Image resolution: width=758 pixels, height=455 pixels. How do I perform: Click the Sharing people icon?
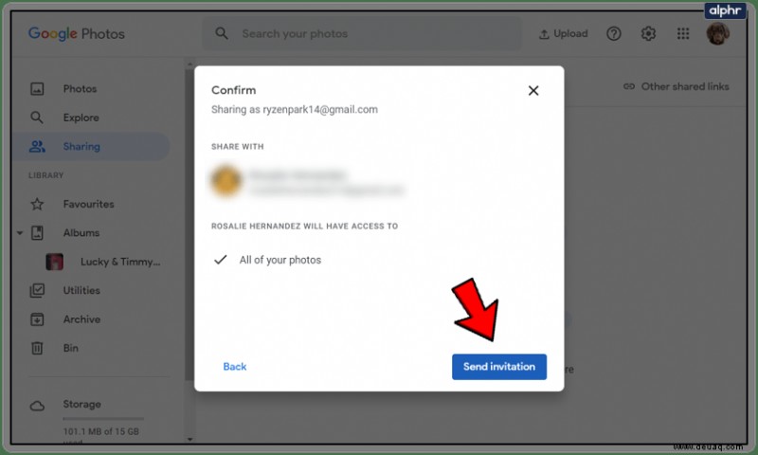[x=37, y=147]
